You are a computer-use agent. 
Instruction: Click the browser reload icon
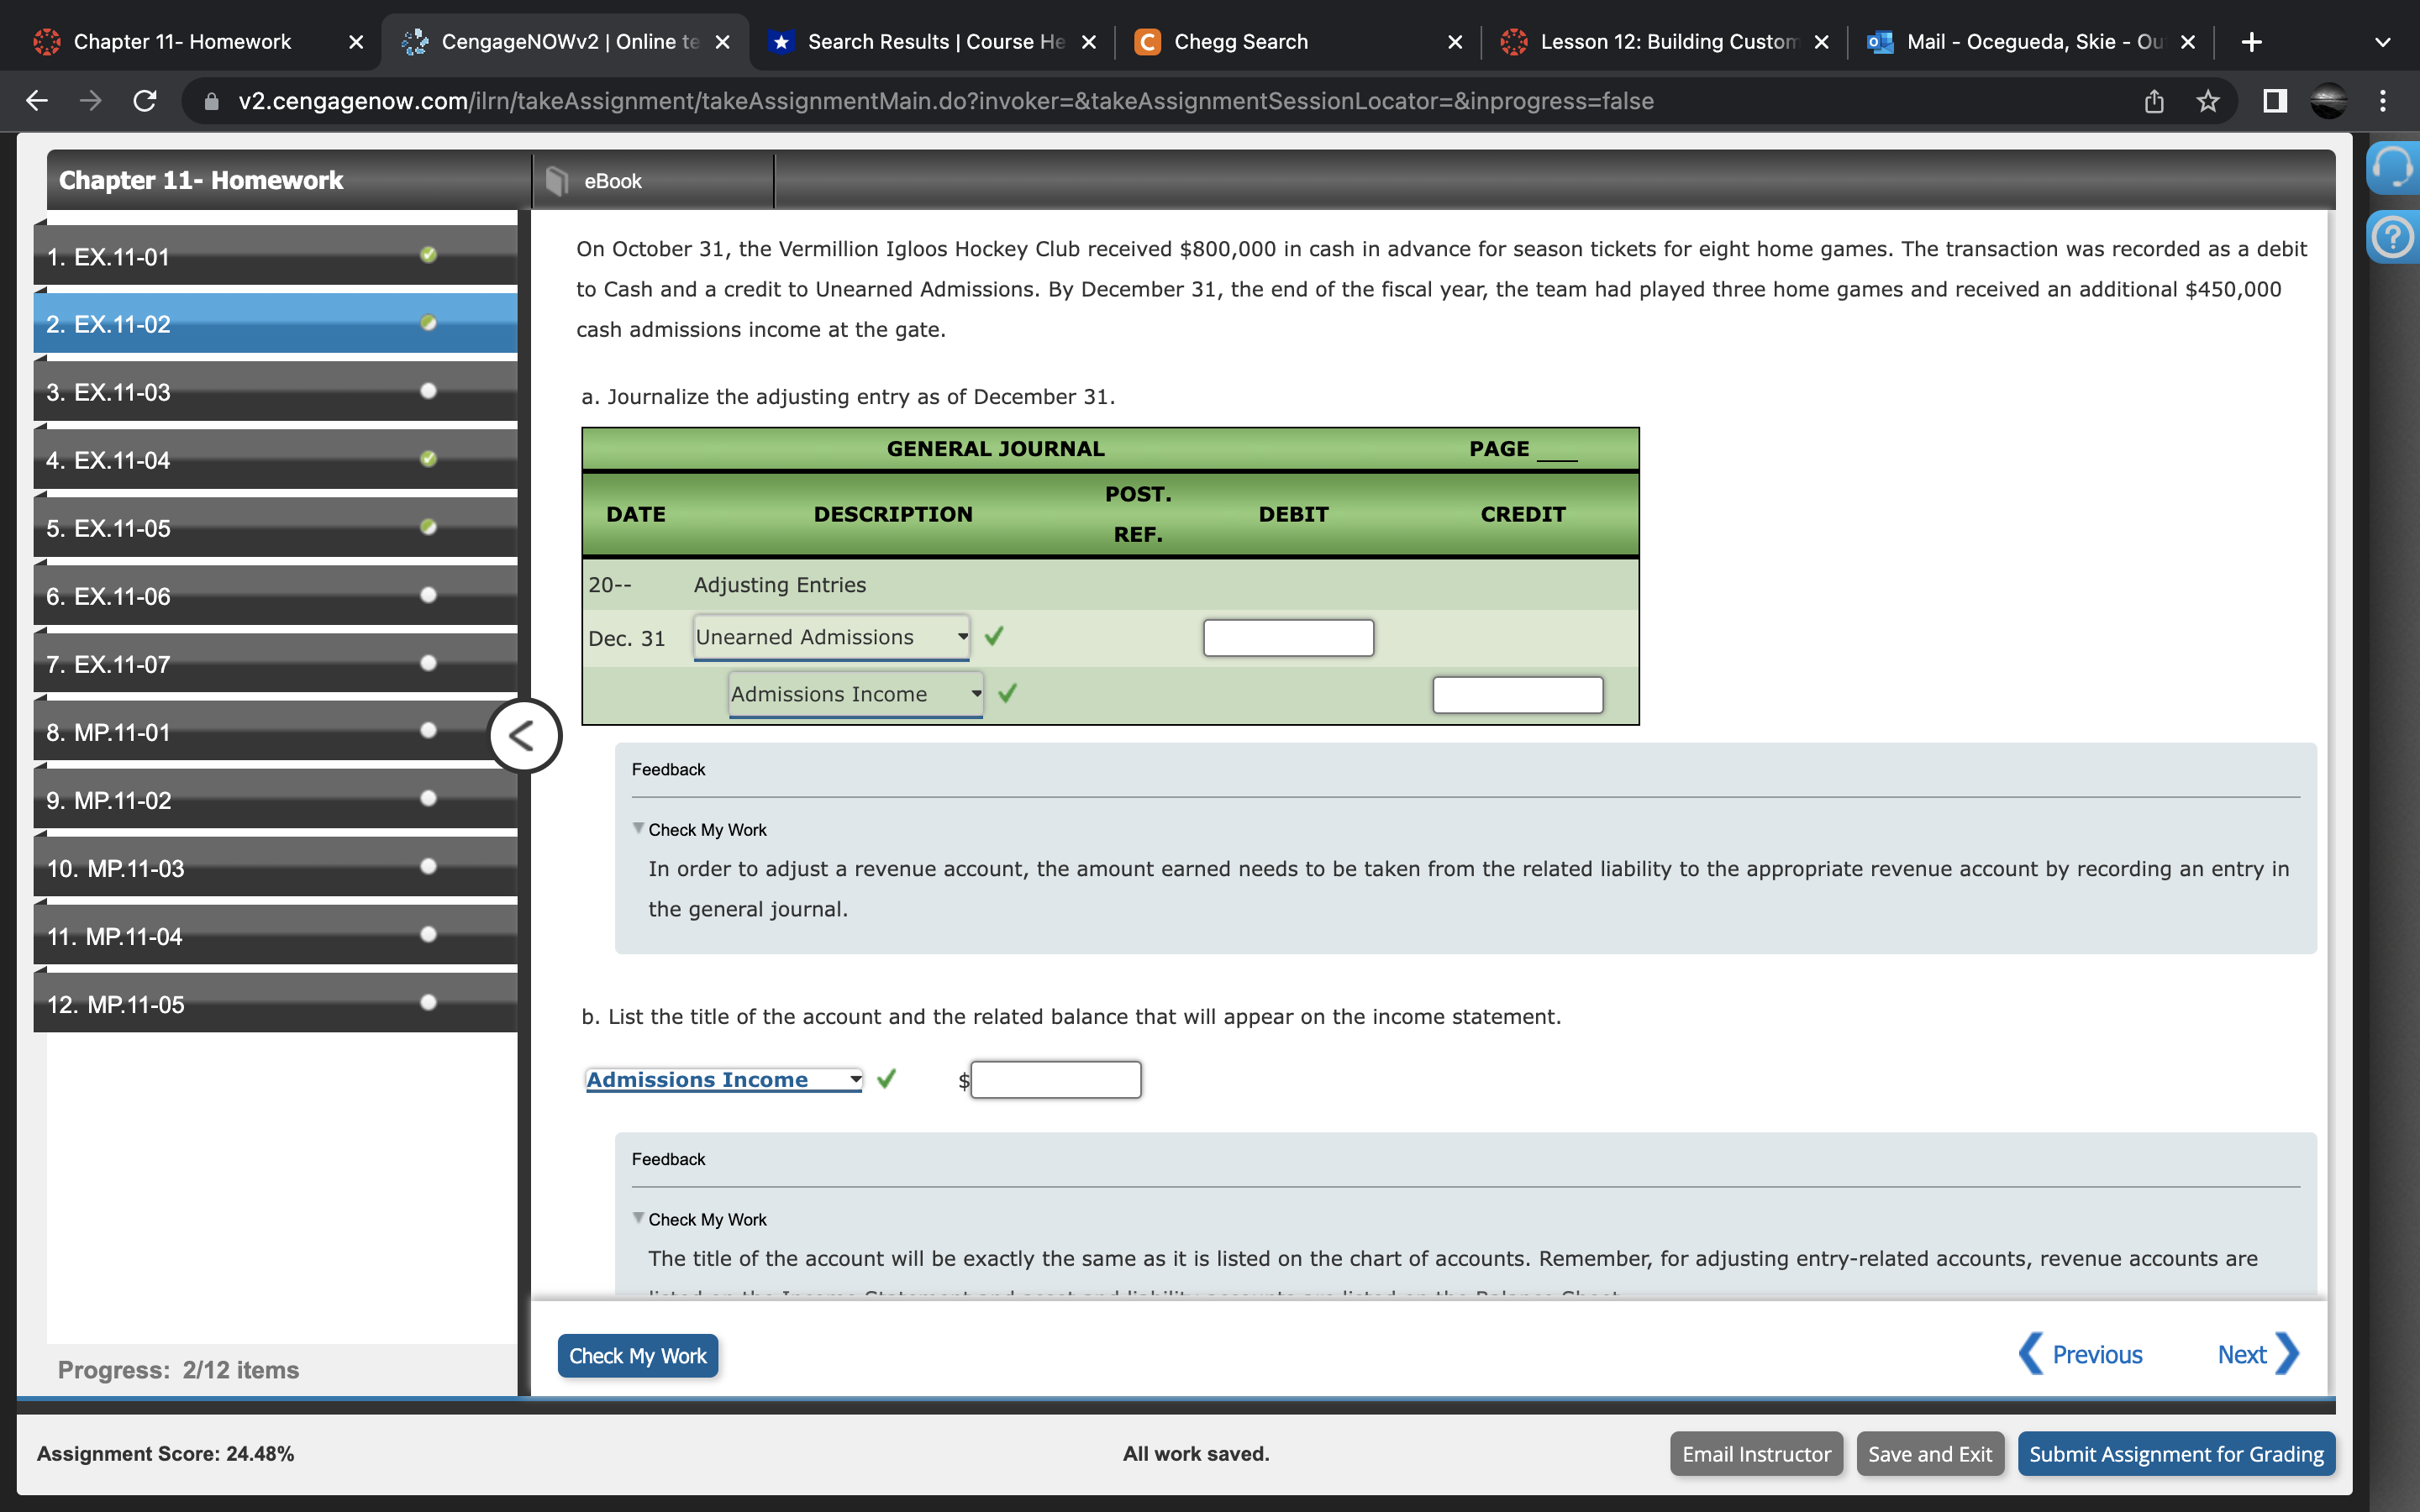coord(145,101)
